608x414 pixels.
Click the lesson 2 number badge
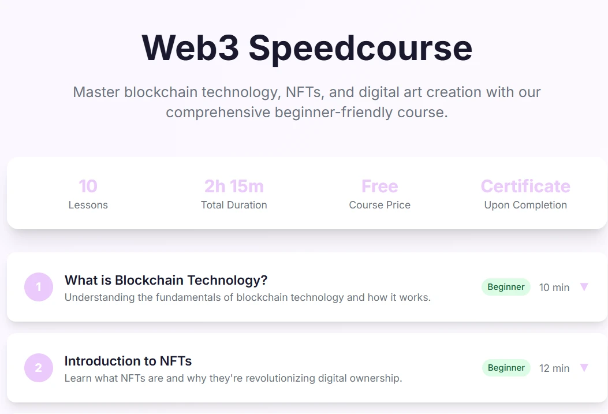[39, 368]
